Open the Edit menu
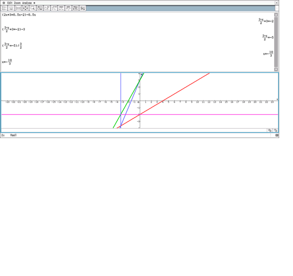 click(9, 3)
